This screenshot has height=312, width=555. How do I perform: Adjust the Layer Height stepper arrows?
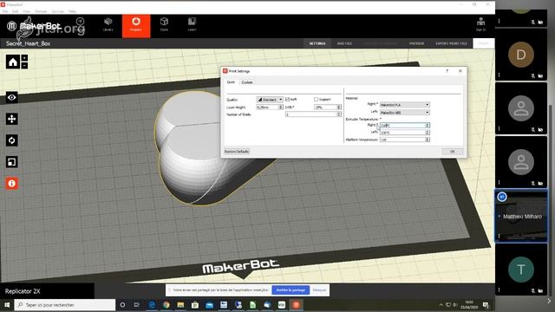281,107
